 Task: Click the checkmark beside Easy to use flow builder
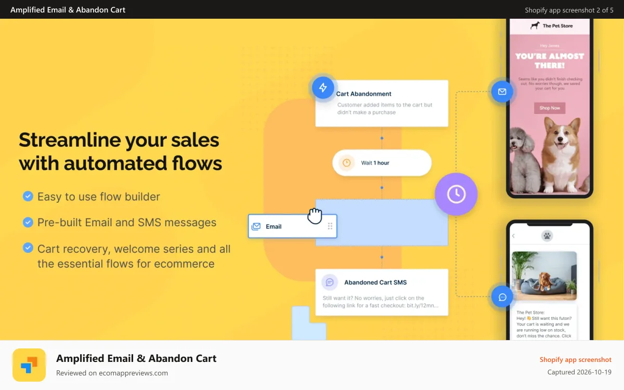click(x=28, y=196)
